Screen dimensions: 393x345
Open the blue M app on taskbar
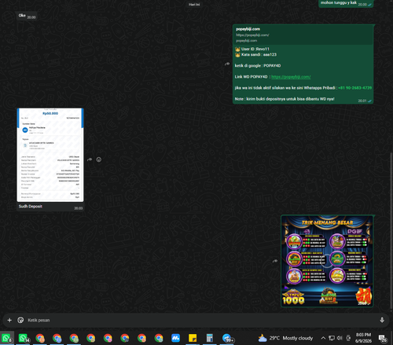[175, 338]
